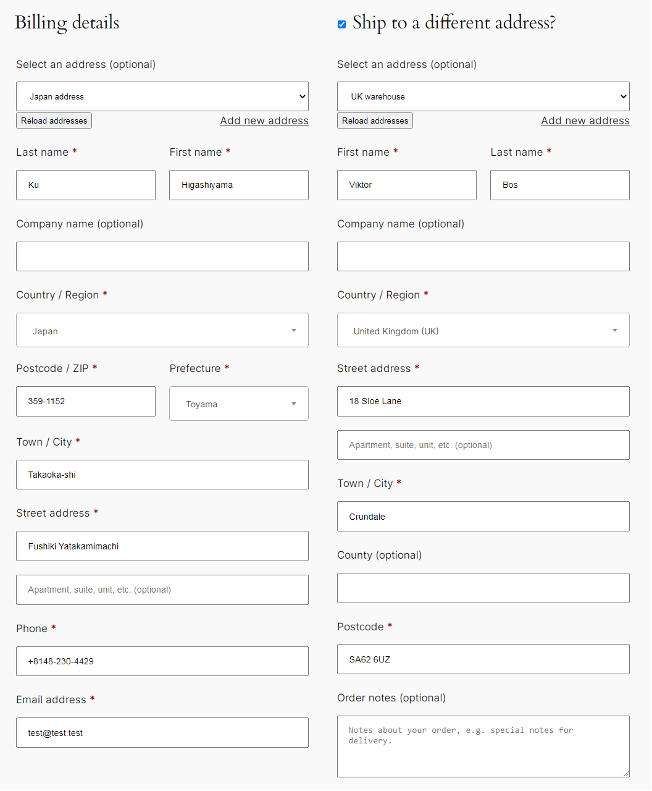
Task: Select the Town / City field containing Takaoka-shi
Action: point(162,475)
